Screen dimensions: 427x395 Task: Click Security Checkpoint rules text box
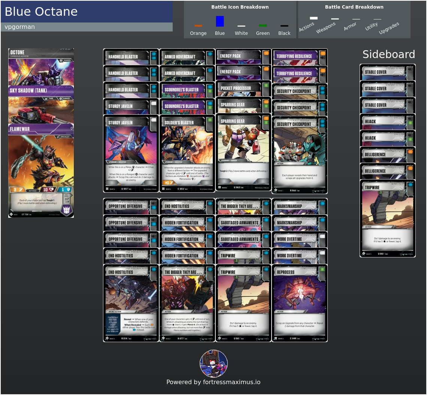300,177
